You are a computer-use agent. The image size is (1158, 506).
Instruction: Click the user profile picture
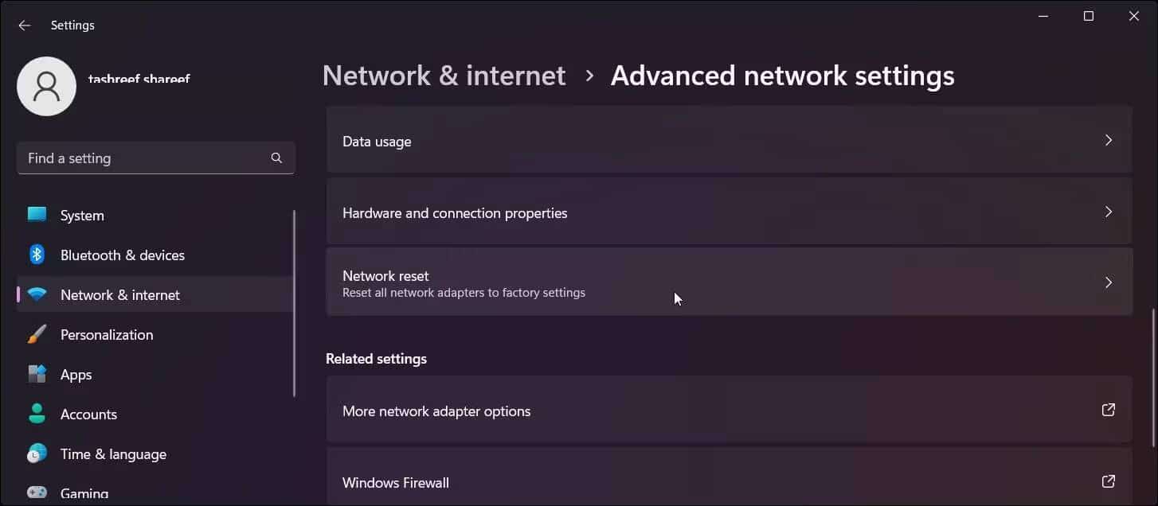click(46, 85)
